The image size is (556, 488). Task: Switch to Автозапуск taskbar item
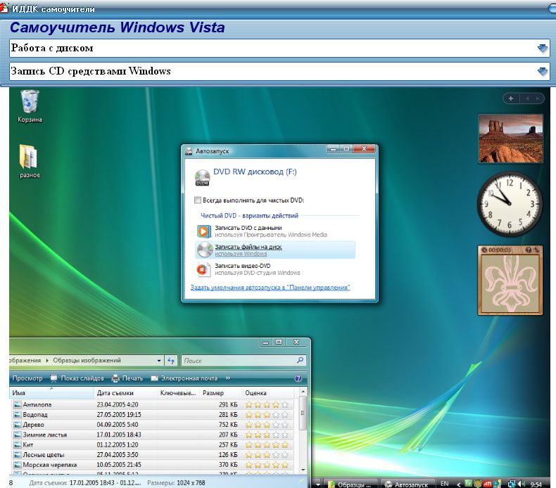coord(407,484)
